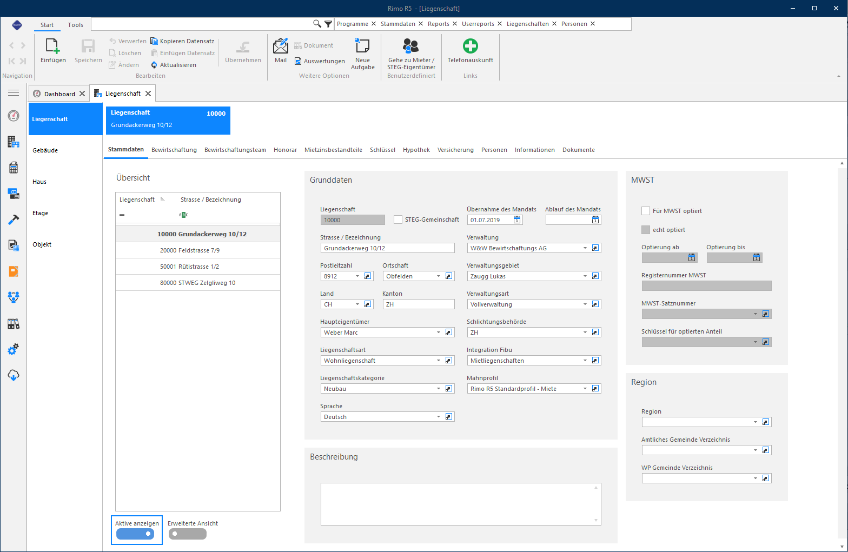
Task: Open the hamburger menu in sidebar
Action: (x=14, y=93)
